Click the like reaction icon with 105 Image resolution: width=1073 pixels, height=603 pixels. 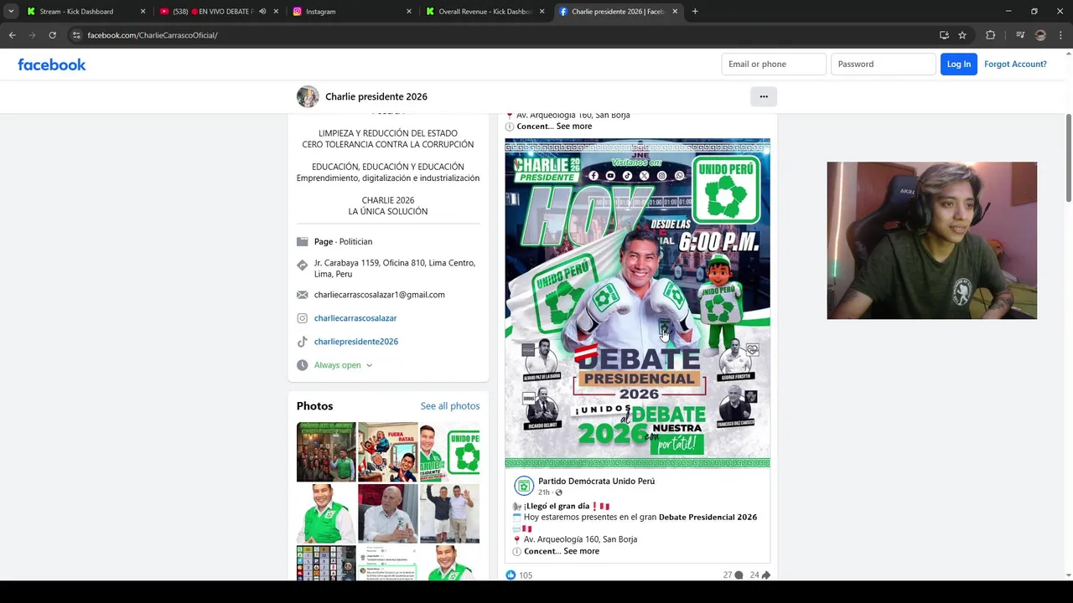tap(511, 575)
